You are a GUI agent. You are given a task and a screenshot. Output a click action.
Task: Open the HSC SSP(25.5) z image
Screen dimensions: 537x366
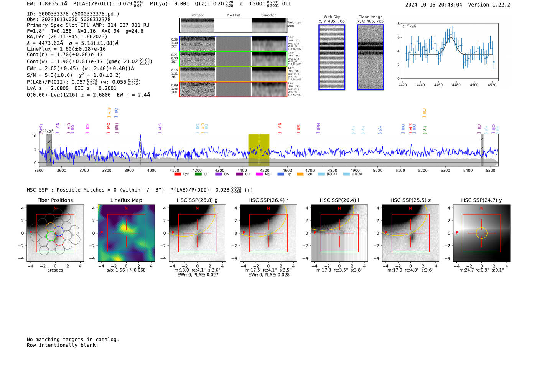(x=410, y=233)
